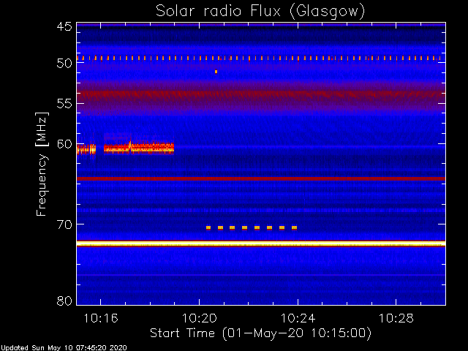The width and height of the screenshot is (468, 351).
Task: Click the 10:24 time tick label
Action: tap(298, 319)
